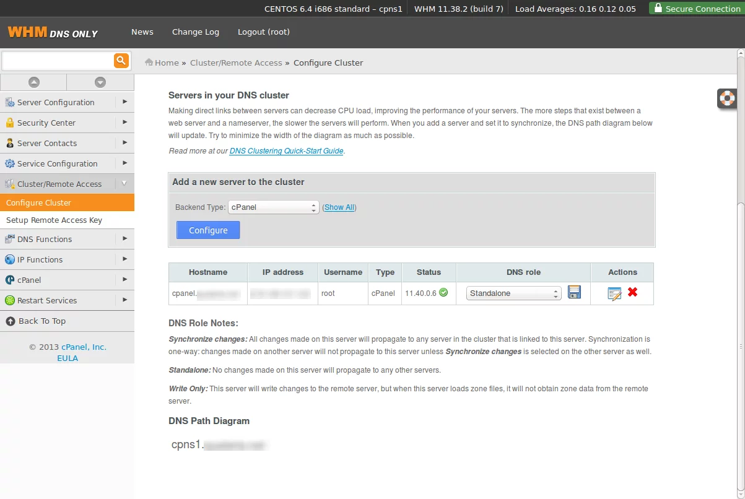
Task: Select Setup Remote Access Key
Action: 67,220
